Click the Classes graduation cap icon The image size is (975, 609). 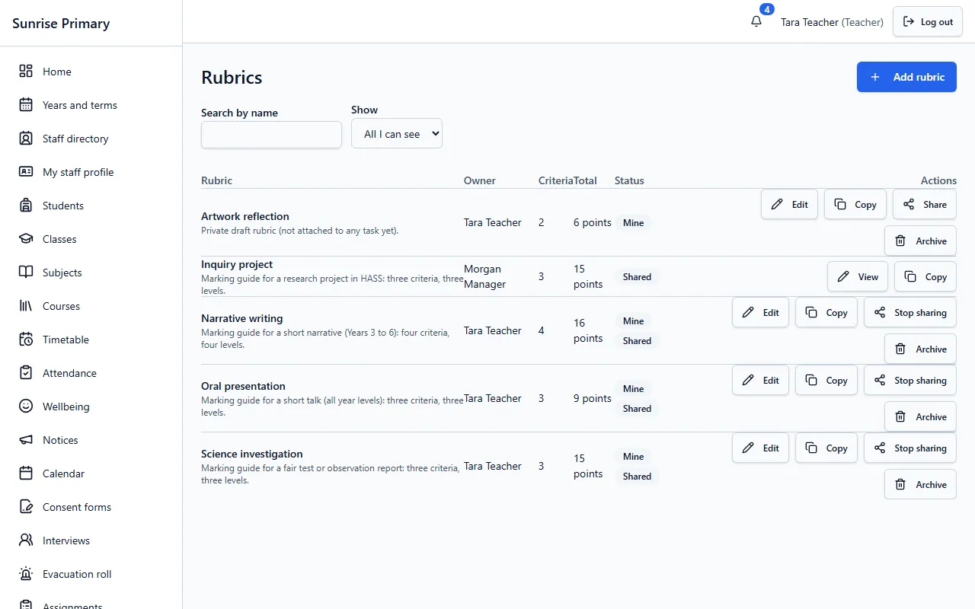tap(26, 239)
